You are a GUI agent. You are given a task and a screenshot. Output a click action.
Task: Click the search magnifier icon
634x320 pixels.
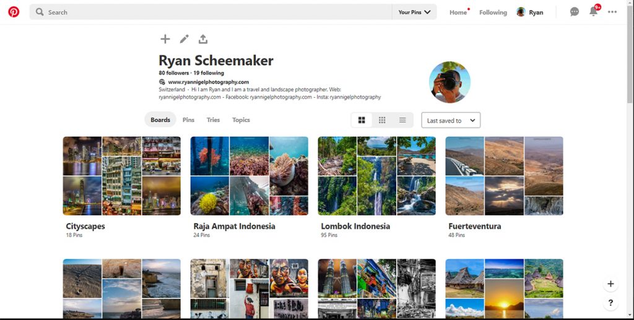(x=39, y=12)
